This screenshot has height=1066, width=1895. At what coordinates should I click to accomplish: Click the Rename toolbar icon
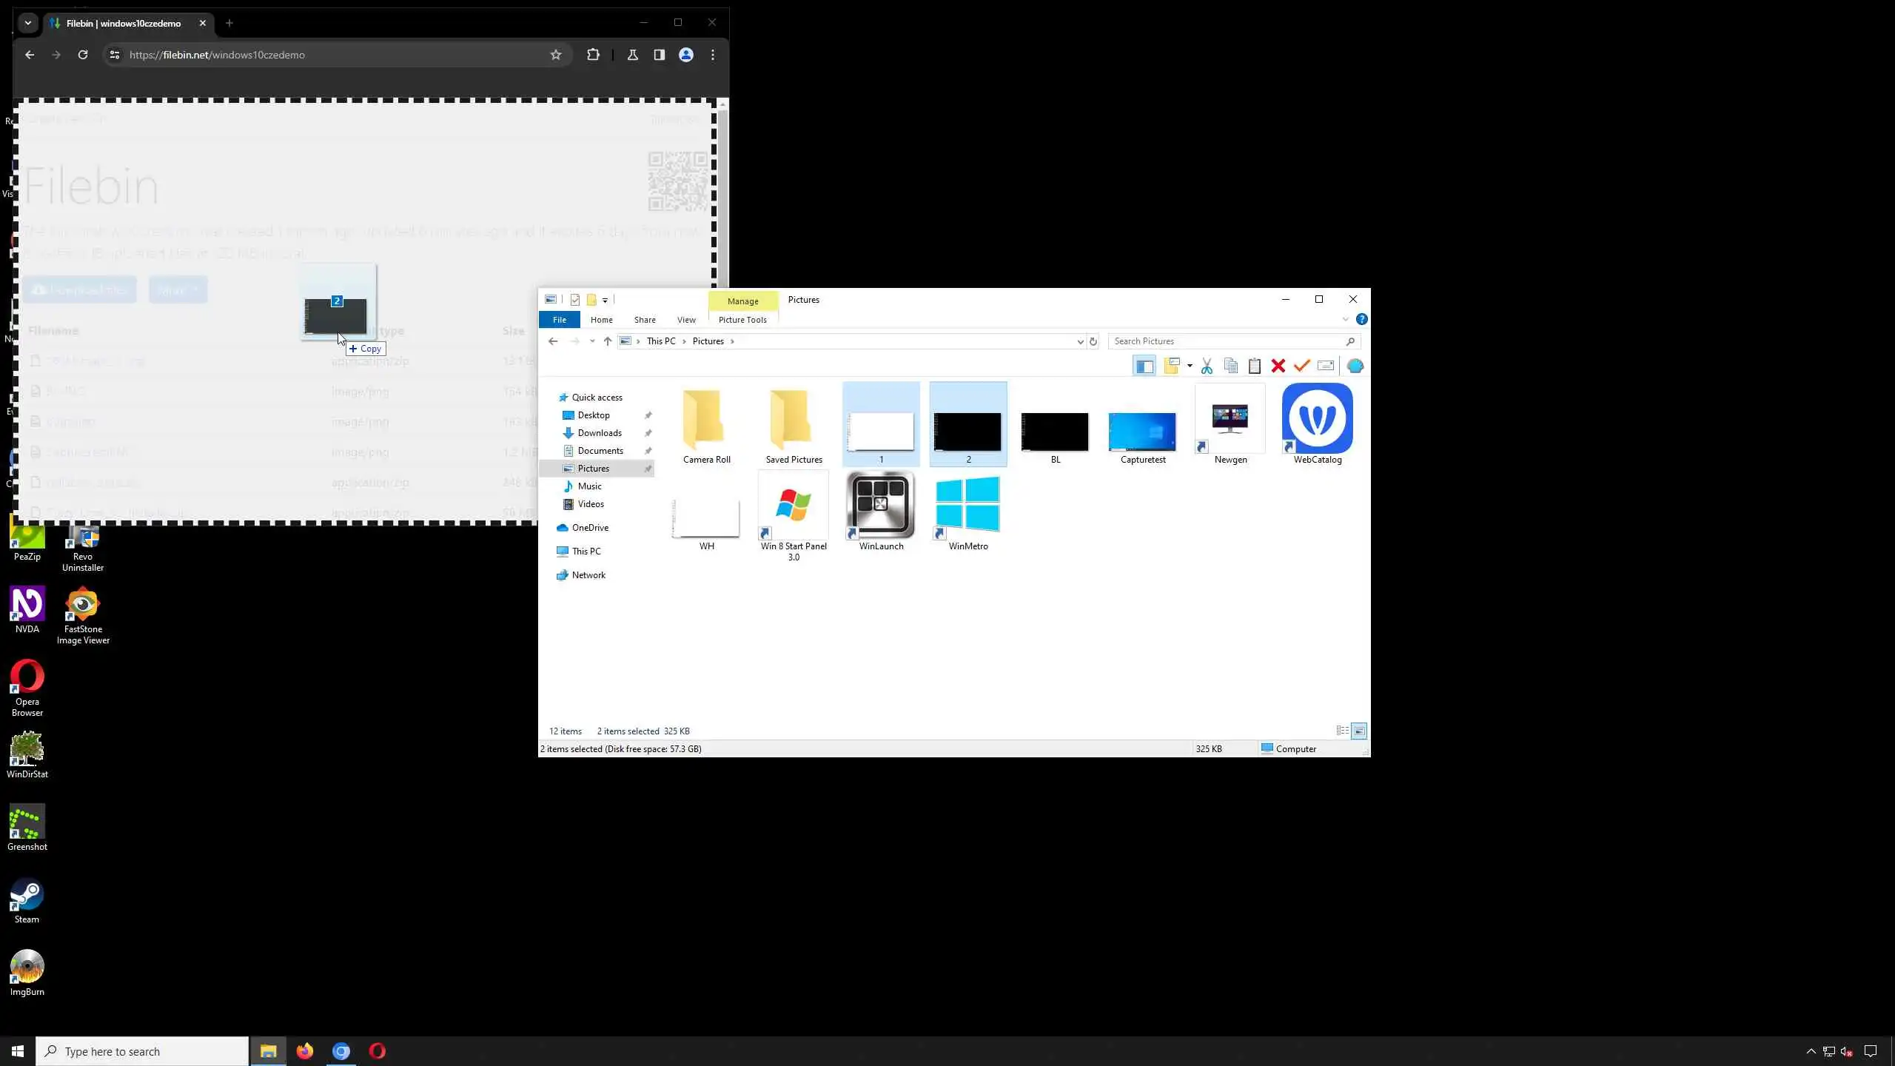(1326, 366)
